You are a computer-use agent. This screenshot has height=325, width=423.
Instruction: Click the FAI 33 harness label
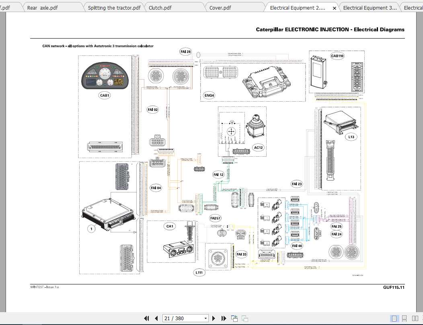(241, 254)
